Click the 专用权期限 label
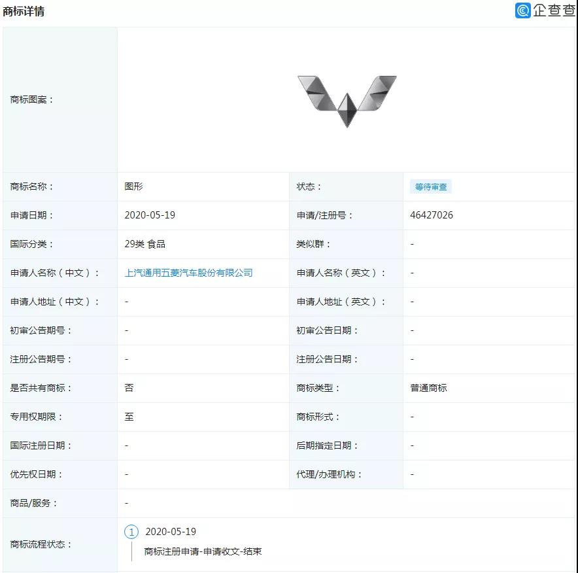The width and height of the screenshot is (578, 573). pyautogui.click(x=36, y=417)
